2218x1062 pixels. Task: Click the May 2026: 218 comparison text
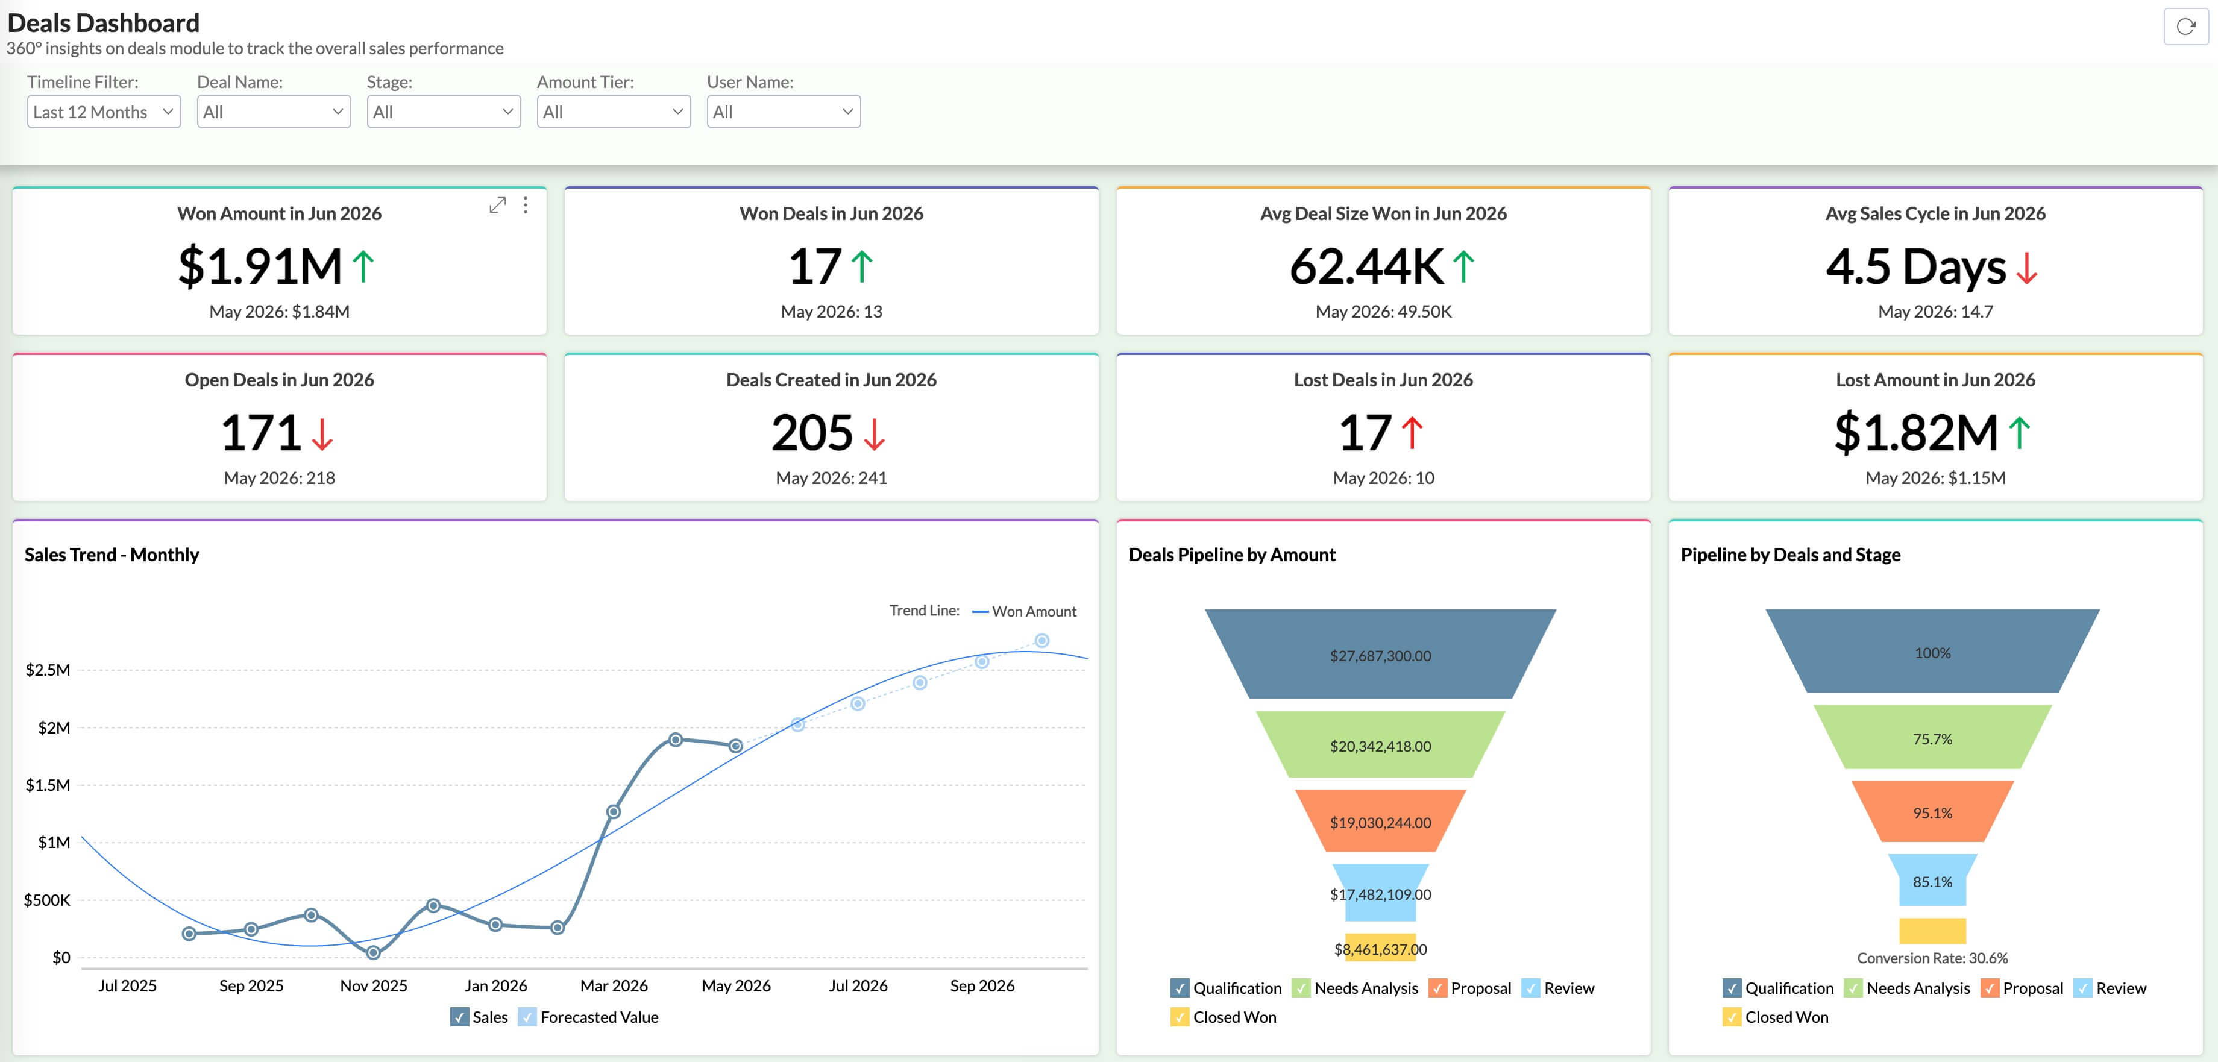tap(279, 478)
